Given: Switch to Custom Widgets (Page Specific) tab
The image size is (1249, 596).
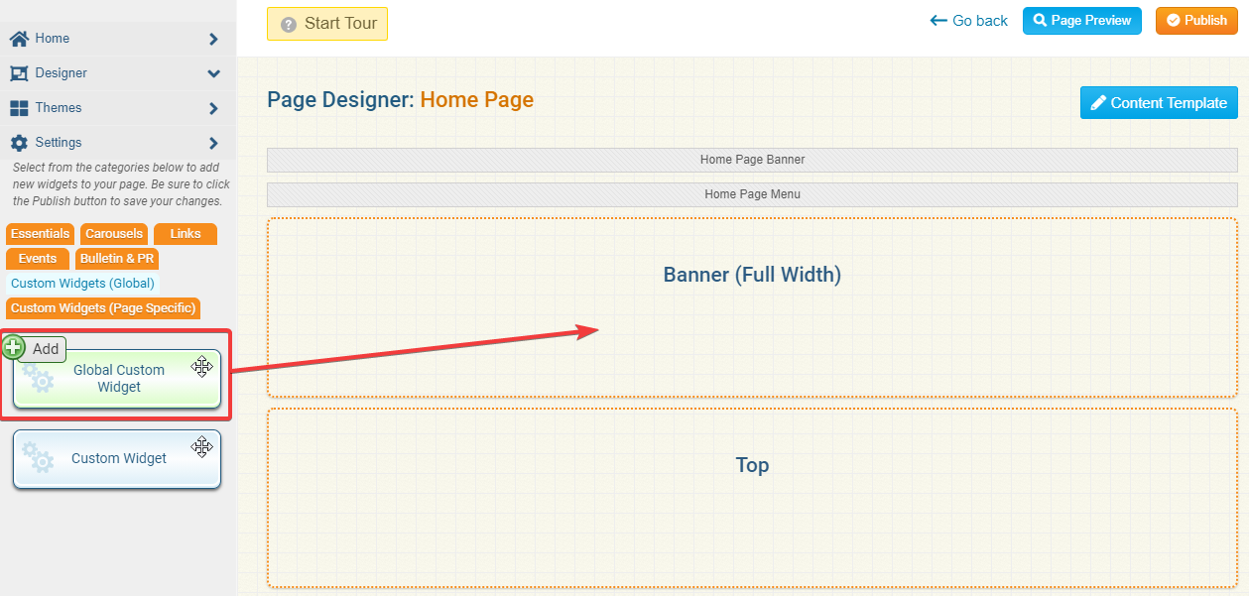Looking at the screenshot, I should pos(103,308).
